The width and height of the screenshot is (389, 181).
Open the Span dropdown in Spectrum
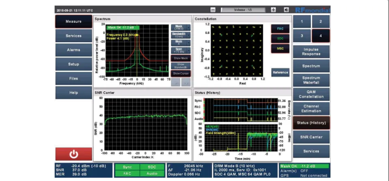pyautogui.click(x=181, y=50)
